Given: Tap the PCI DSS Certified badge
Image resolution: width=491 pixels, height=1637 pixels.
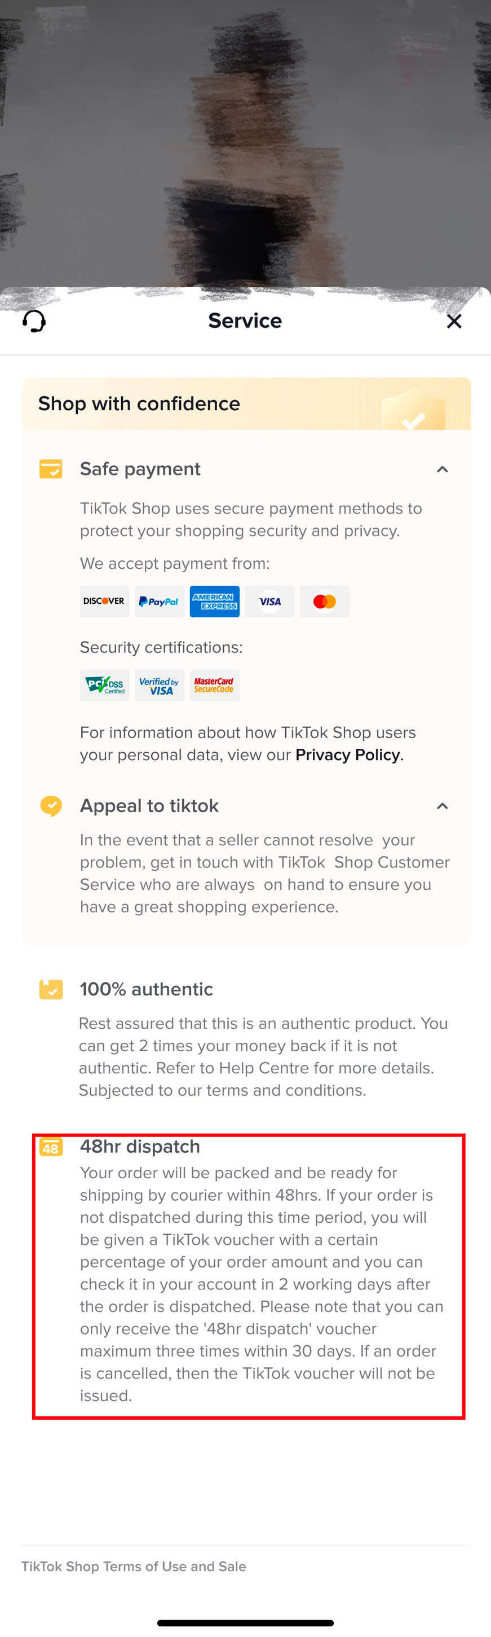Looking at the screenshot, I should click(x=104, y=685).
